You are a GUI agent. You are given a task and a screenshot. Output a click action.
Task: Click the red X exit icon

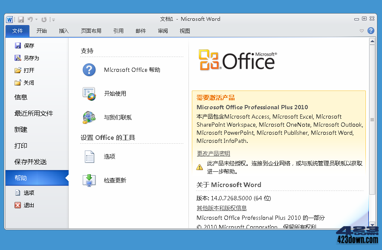tap(17, 205)
